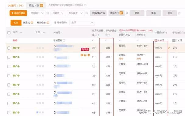The width and height of the screenshot is (185, 116).
Task: Click the 智能匹配 row label
Action: click(58, 40)
